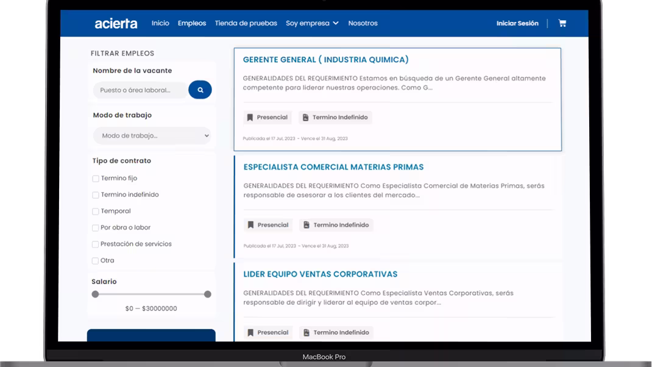
Task: Click Presencial tag on Lider Equipo card
Action: click(268, 332)
